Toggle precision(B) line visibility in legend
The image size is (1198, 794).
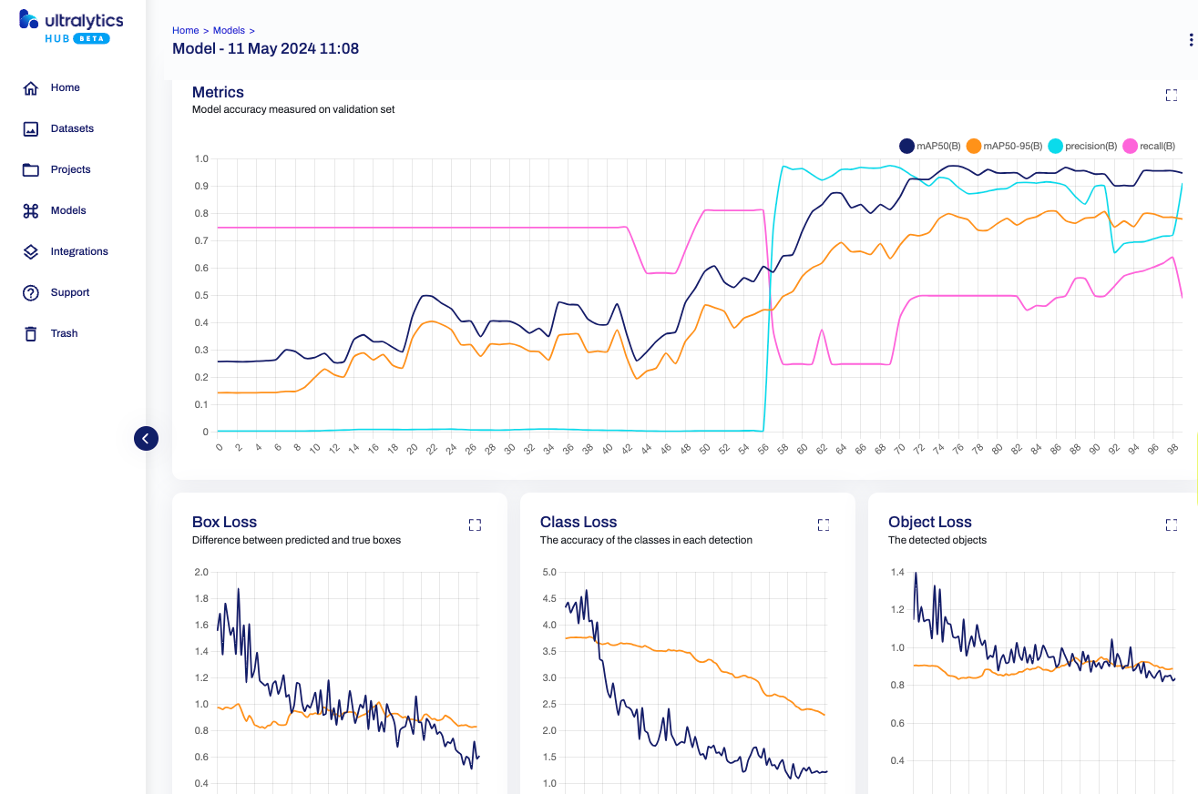[1082, 146]
